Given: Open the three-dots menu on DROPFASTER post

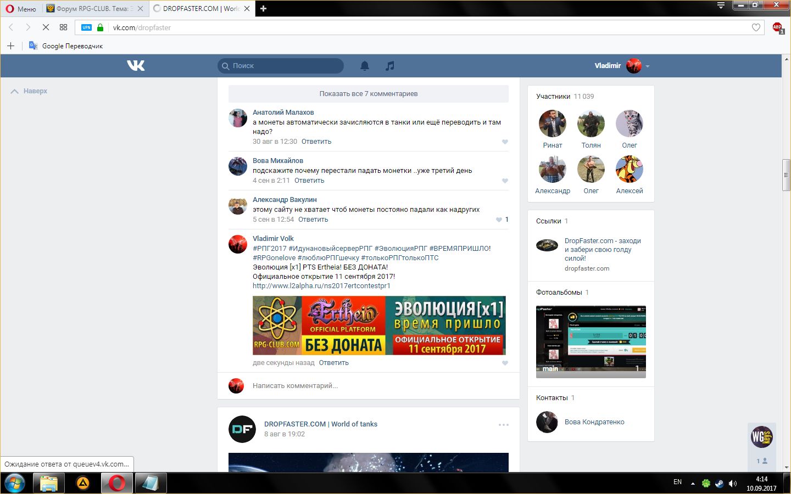Looking at the screenshot, I should [504, 425].
